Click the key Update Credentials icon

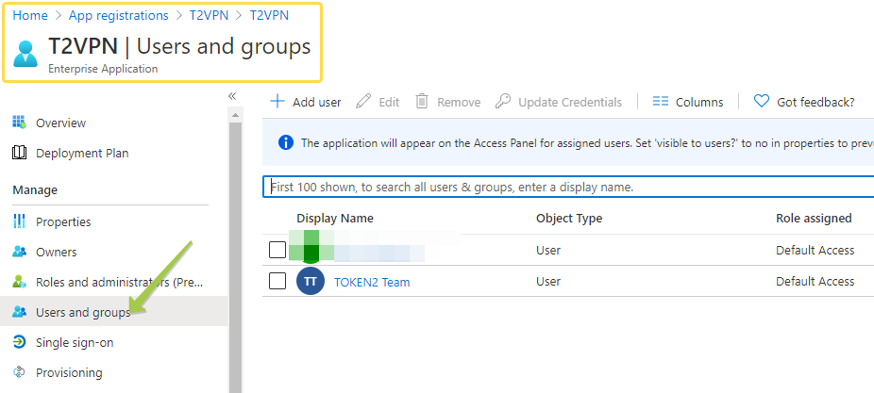pyautogui.click(x=503, y=101)
